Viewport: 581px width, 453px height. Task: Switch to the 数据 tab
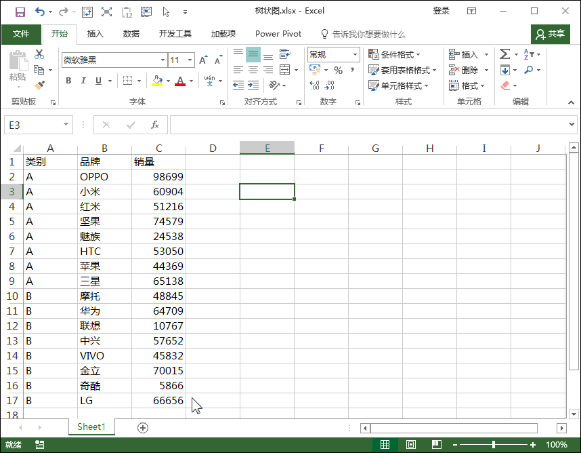click(x=131, y=34)
